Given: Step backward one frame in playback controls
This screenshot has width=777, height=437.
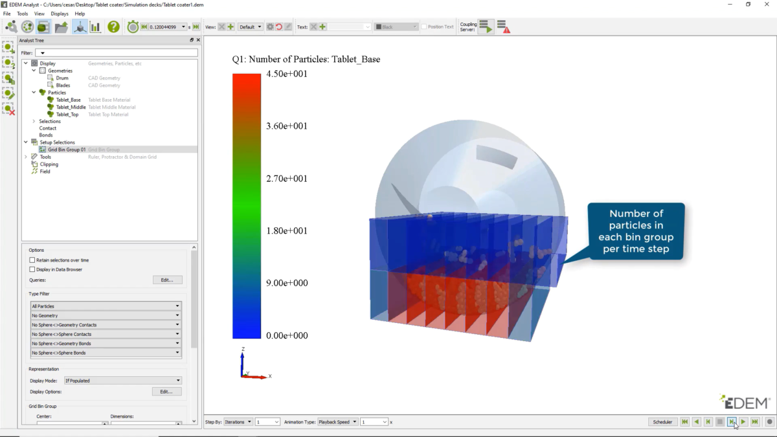Looking at the screenshot, I should pos(708,421).
